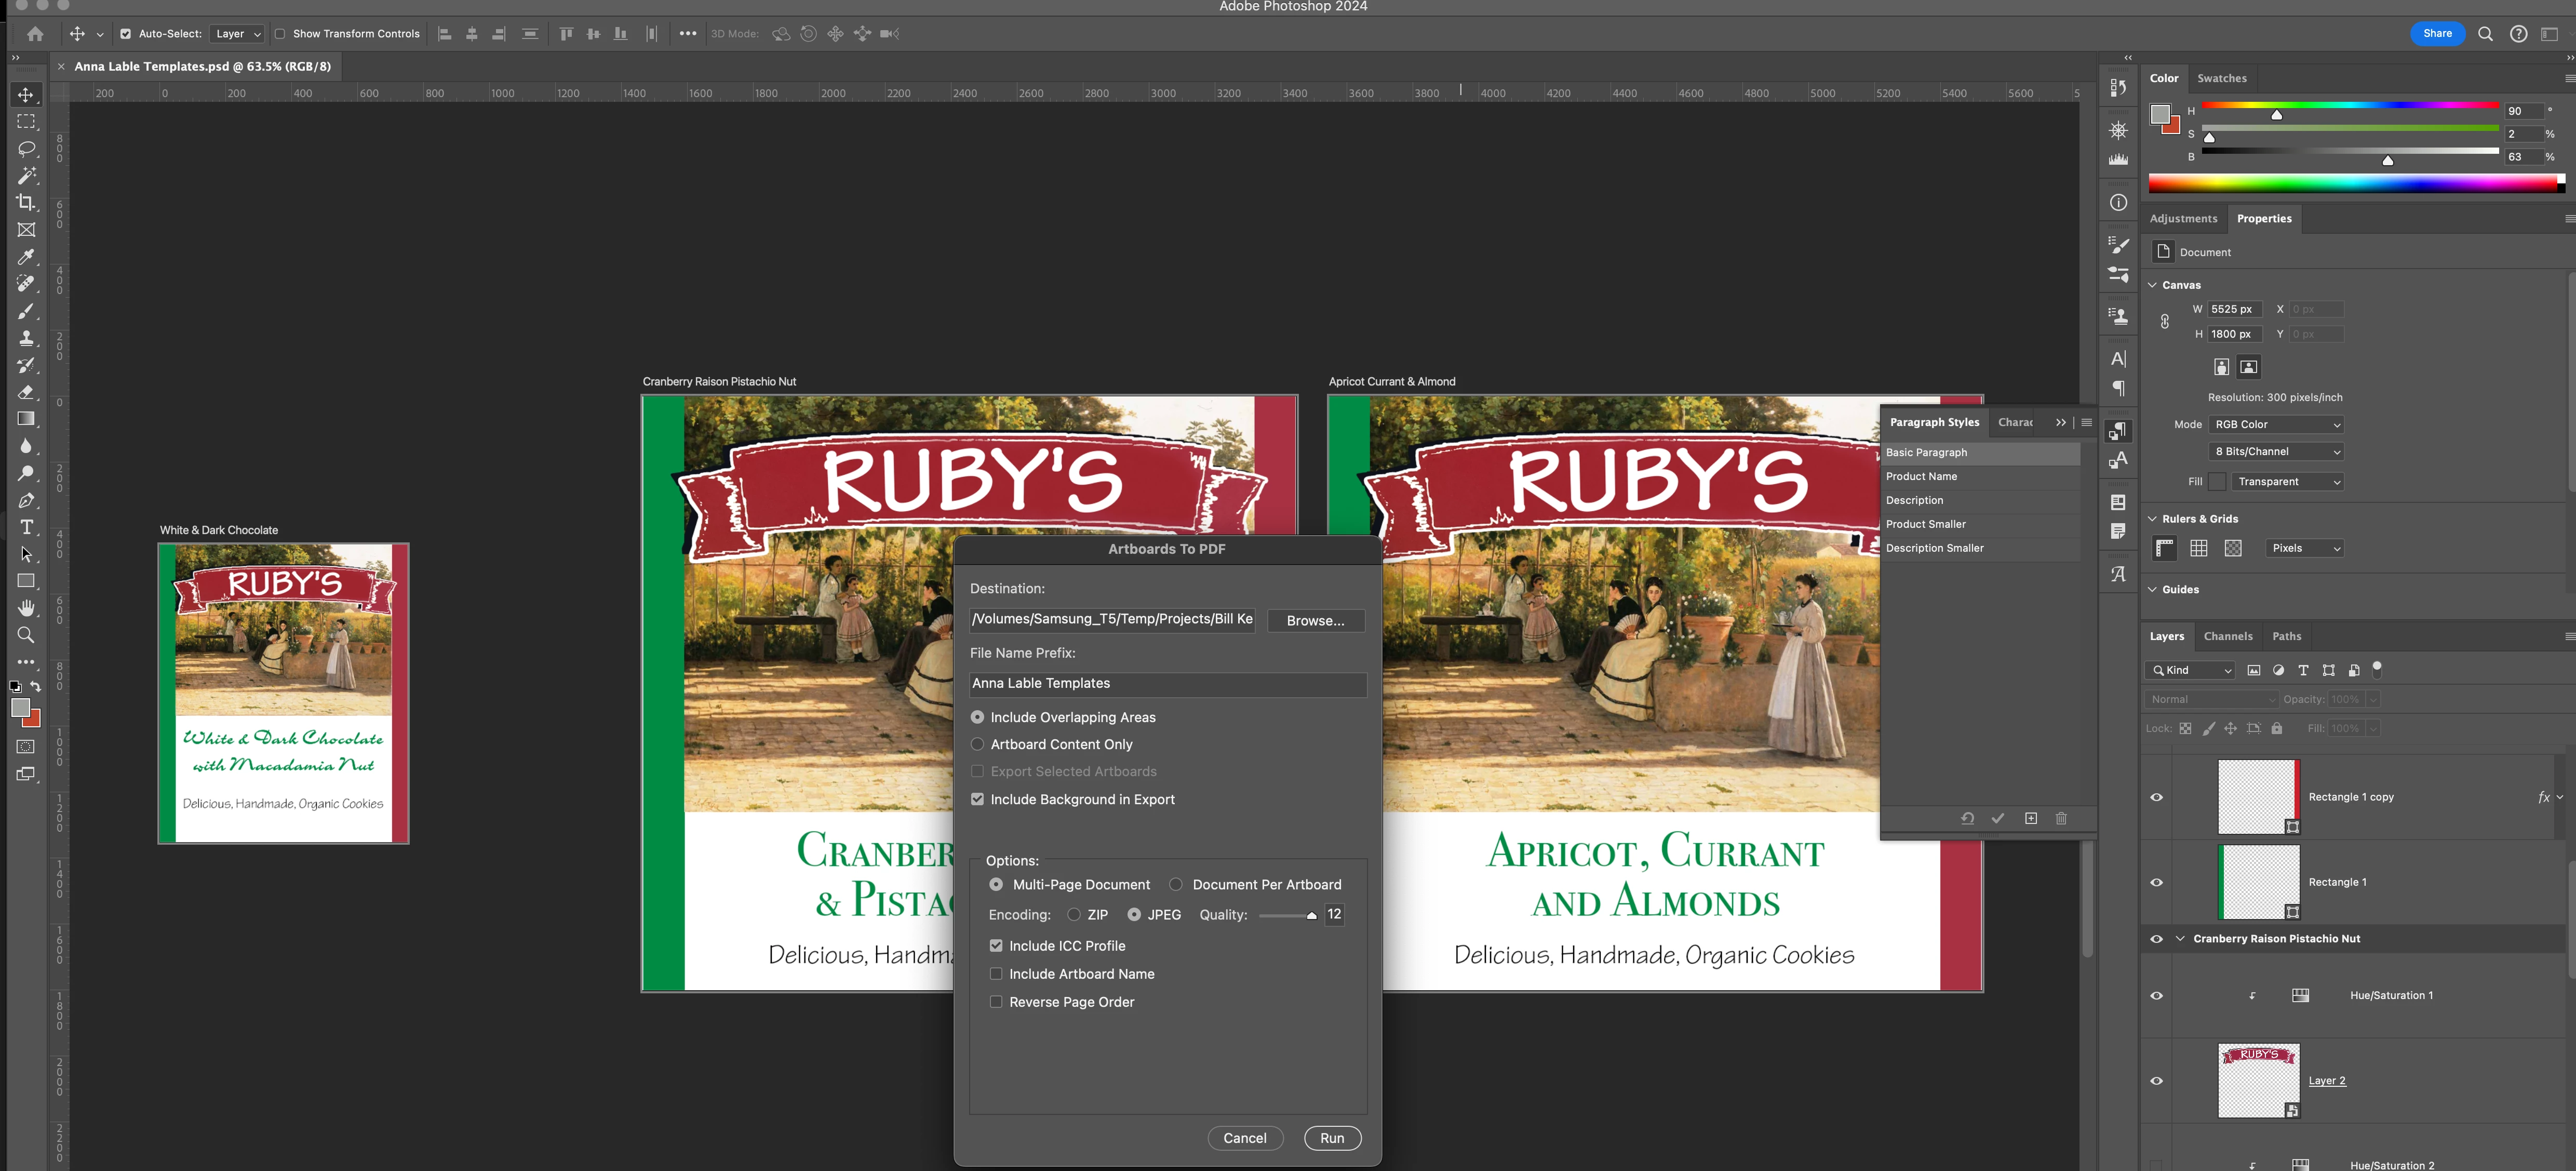This screenshot has height=1171, width=2576.
Task: Select the Lasso tool
Action: [27, 149]
